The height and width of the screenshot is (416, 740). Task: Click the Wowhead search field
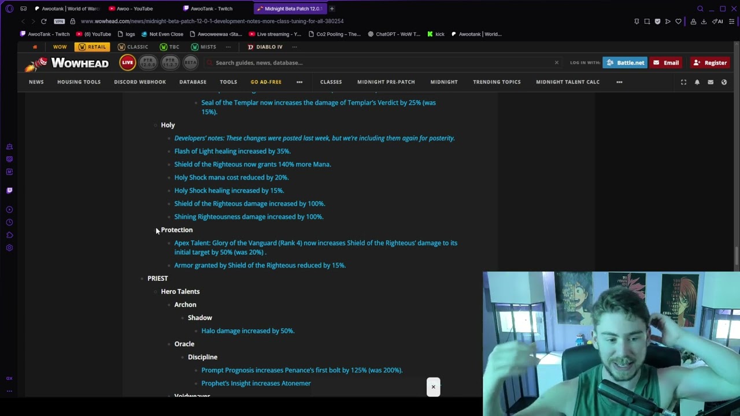pos(382,62)
